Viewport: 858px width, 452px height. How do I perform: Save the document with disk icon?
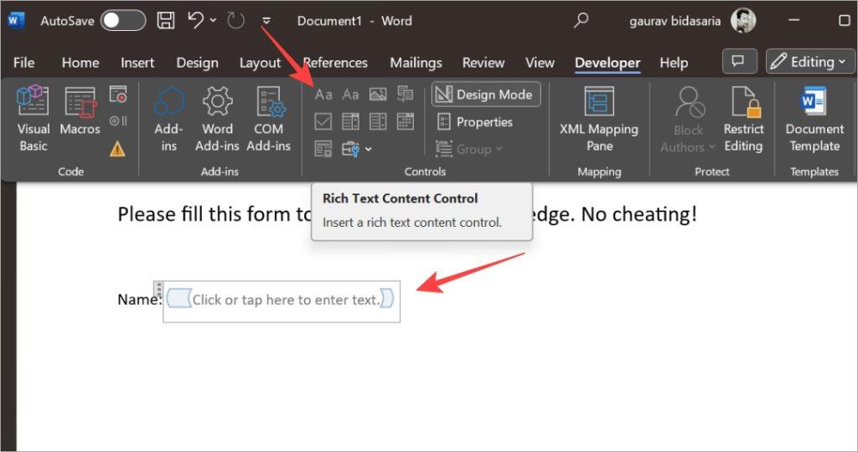point(166,21)
